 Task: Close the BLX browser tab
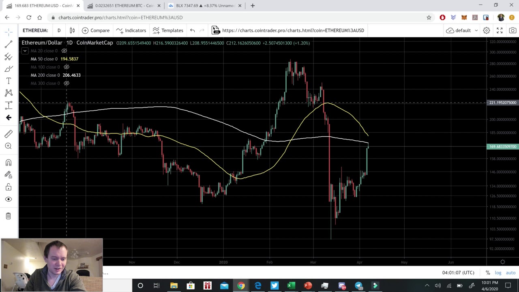click(x=240, y=6)
